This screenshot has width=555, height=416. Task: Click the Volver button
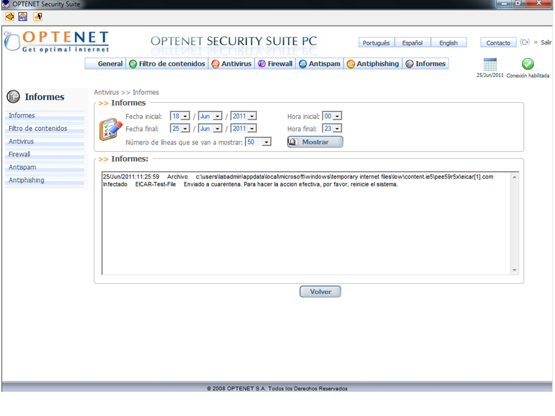pos(320,292)
